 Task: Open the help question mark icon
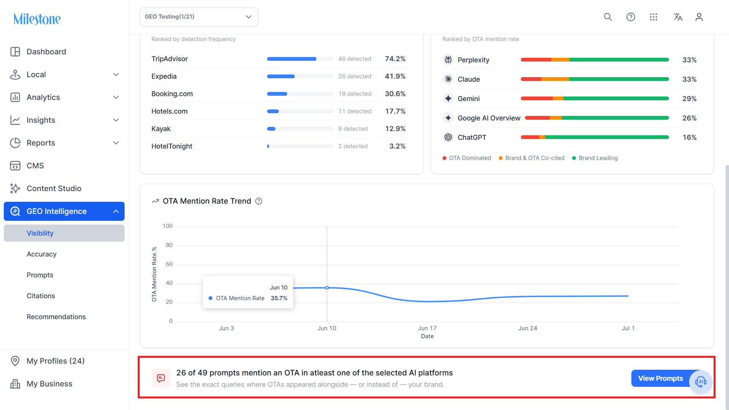pyautogui.click(x=631, y=17)
